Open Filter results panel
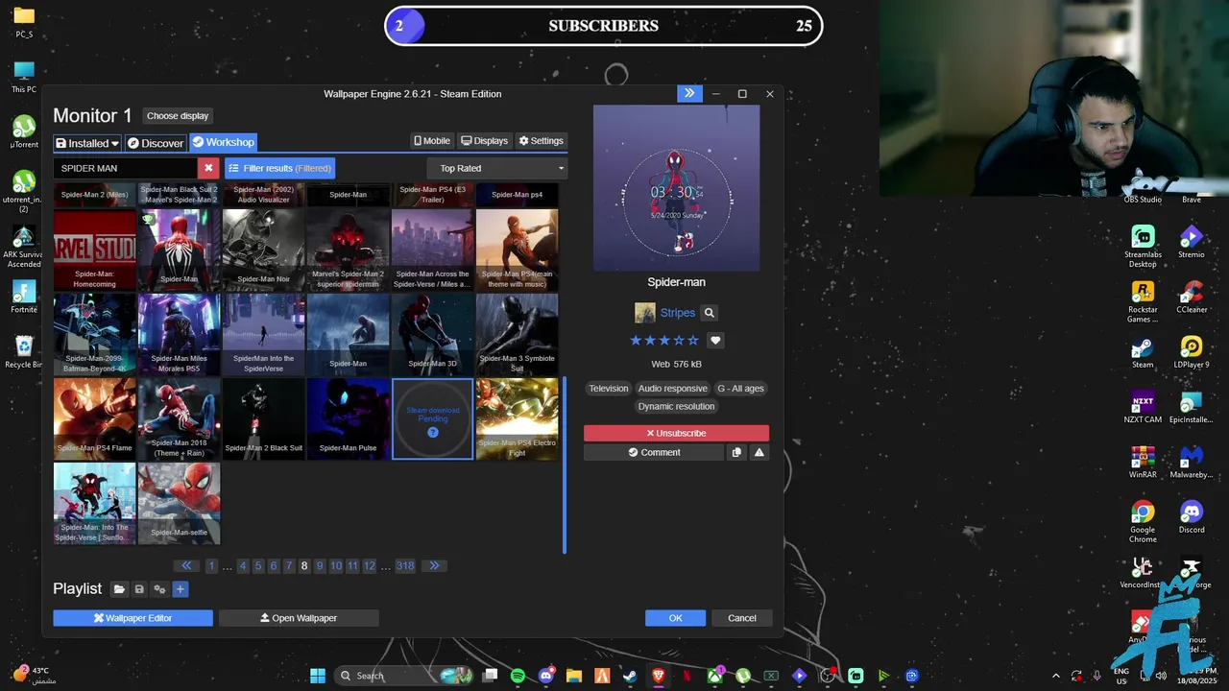The height and width of the screenshot is (691, 1229). (279, 168)
